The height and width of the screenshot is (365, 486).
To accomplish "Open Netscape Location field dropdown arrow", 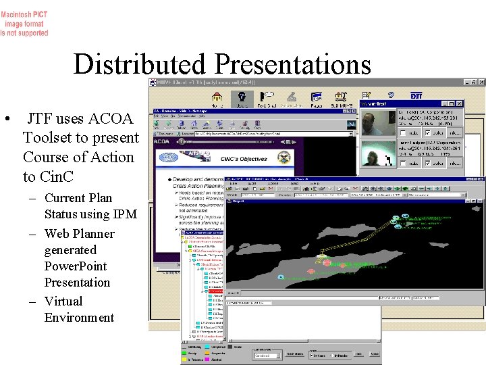I will point(350,134).
